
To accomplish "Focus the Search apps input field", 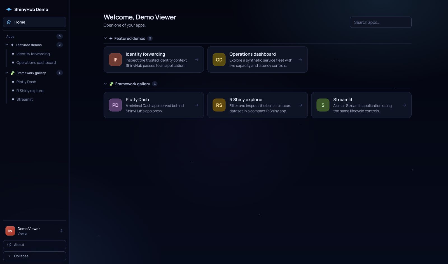I will 381,22.
